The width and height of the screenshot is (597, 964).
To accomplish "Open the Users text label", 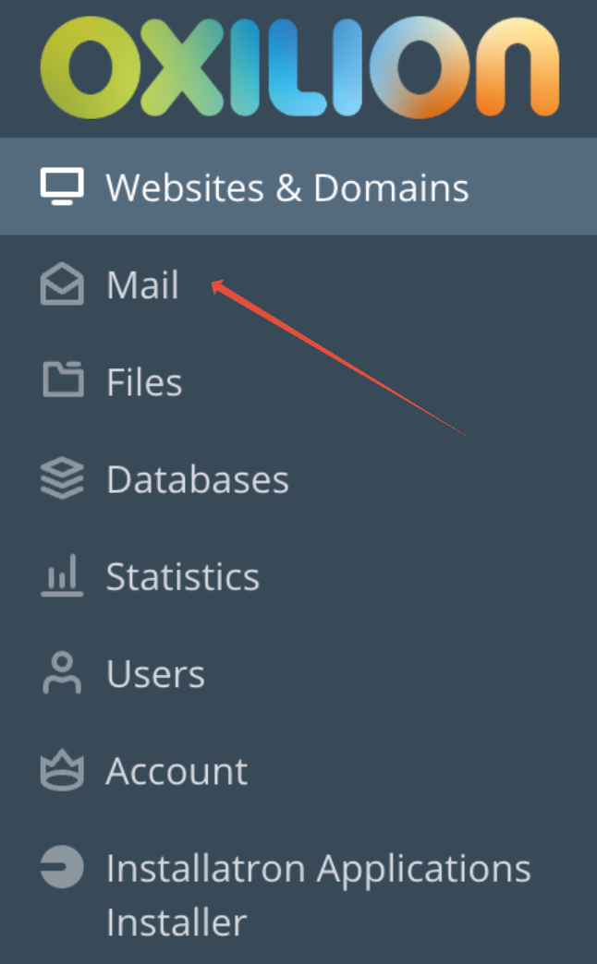I will tap(155, 674).
